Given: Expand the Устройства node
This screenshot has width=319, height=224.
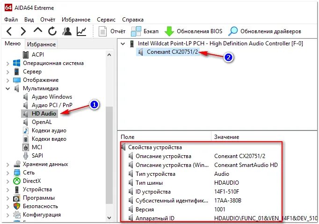Looking at the screenshot, I should tap(8, 189).
